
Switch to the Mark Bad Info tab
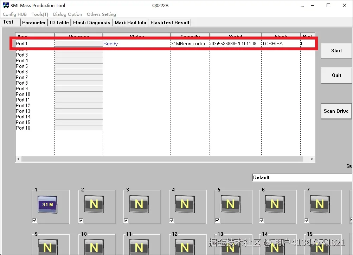[x=130, y=22]
